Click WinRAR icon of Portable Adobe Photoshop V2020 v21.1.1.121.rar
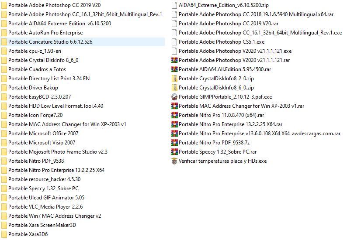 click(174, 60)
